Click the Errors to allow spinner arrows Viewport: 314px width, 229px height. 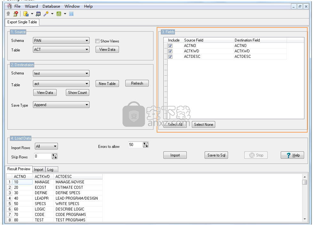pos(146,145)
